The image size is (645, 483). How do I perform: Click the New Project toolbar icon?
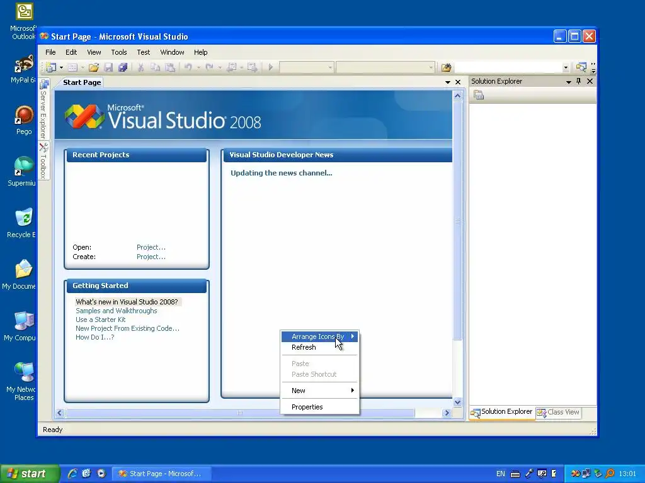[51, 67]
